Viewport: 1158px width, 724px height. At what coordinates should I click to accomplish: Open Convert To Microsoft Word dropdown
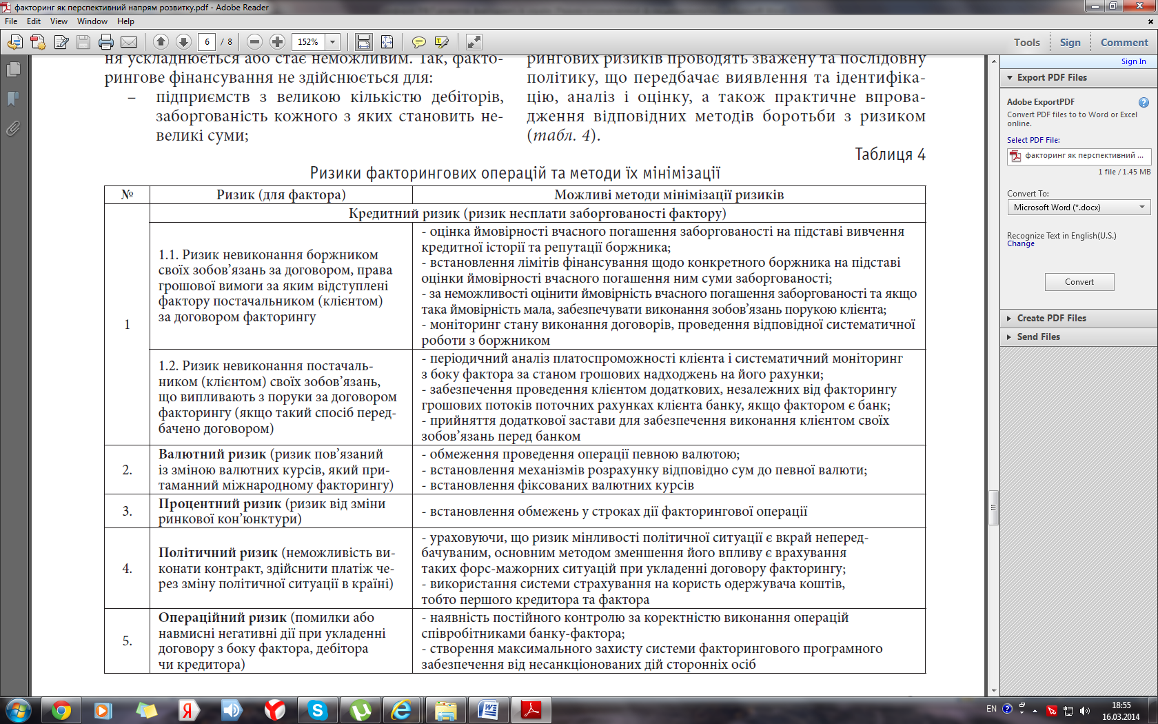1079,207
